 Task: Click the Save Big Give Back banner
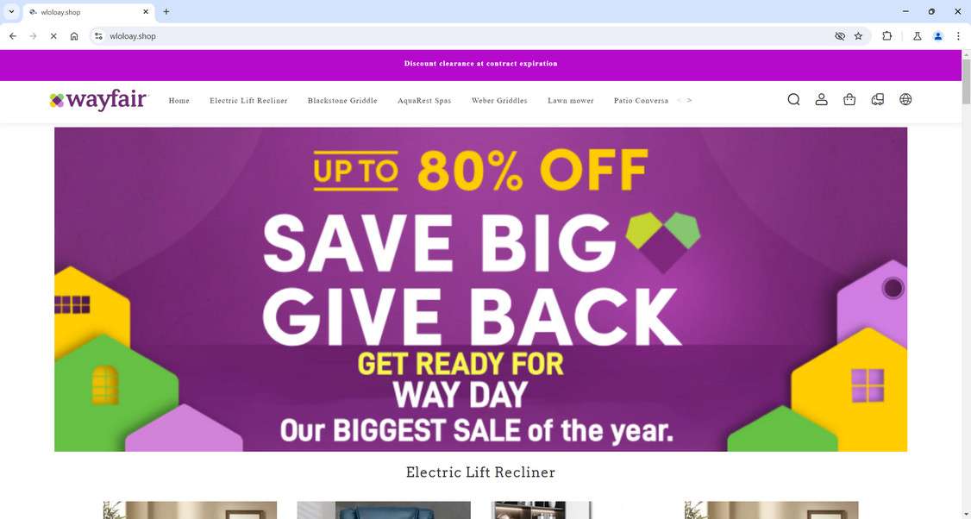click(480, 289)
